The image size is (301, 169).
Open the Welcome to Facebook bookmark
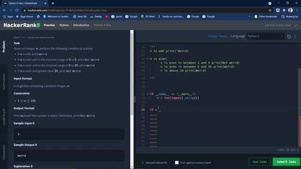pos(56,17)
